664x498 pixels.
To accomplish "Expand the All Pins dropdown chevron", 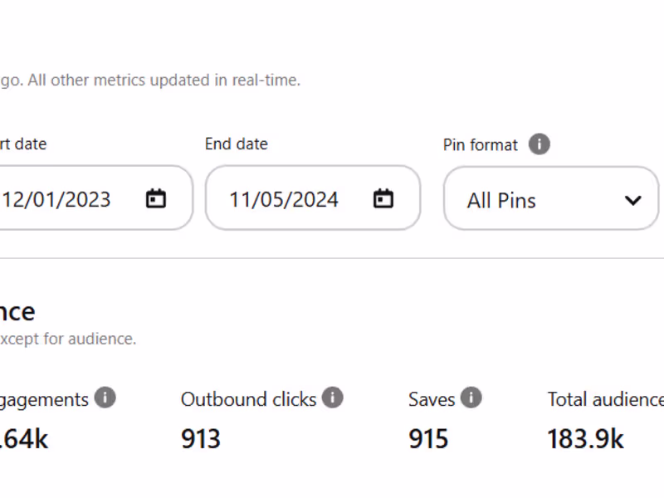I will click(633, 200).
